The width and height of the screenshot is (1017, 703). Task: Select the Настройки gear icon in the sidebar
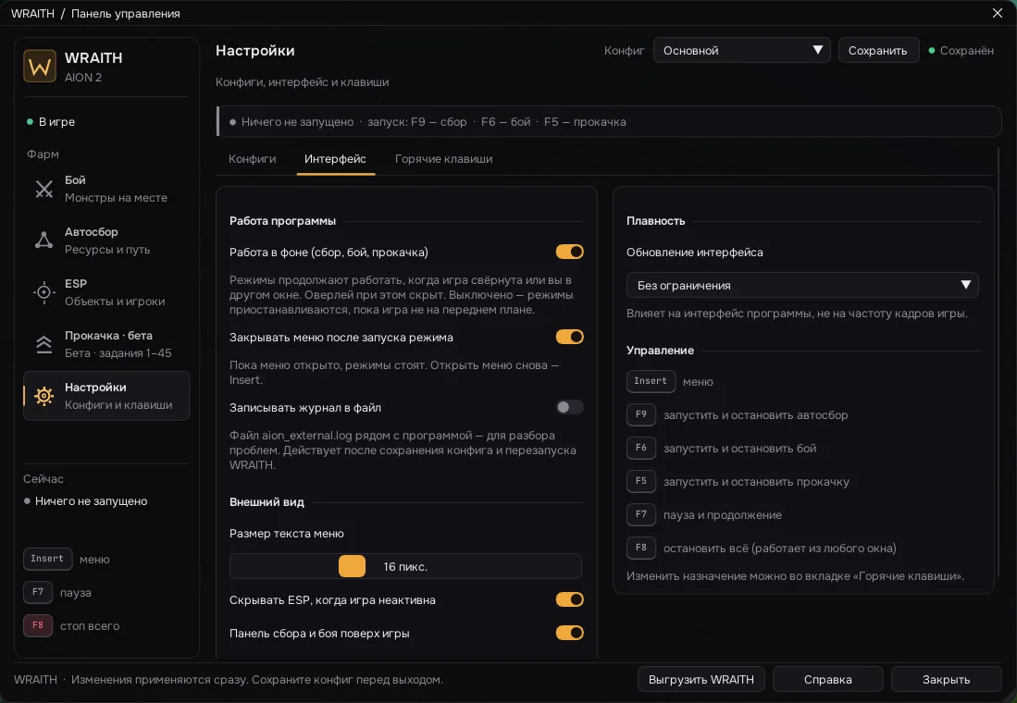coord(44,396)
